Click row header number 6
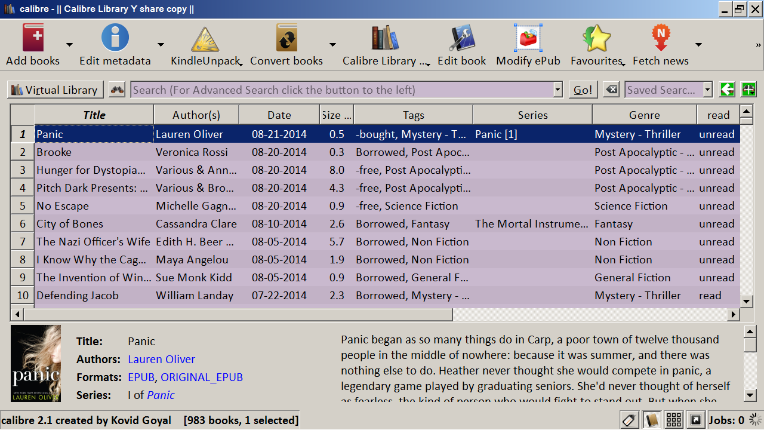The height and width of the screenshot is (430, 764). [23, 224]
